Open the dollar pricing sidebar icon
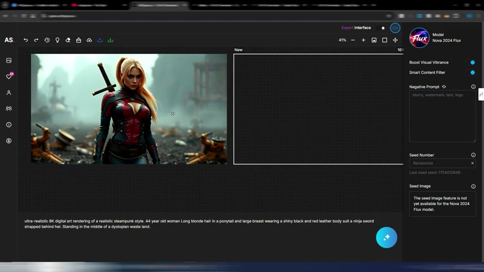 coord(9,141)
